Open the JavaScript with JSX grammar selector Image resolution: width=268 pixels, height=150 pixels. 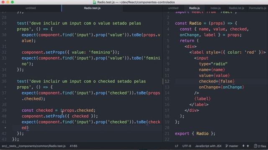tap(208, 146)
